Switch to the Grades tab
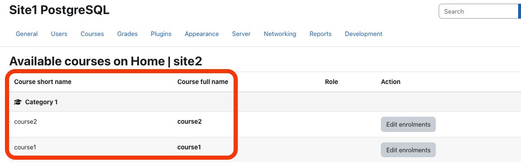 click(127, 34)
